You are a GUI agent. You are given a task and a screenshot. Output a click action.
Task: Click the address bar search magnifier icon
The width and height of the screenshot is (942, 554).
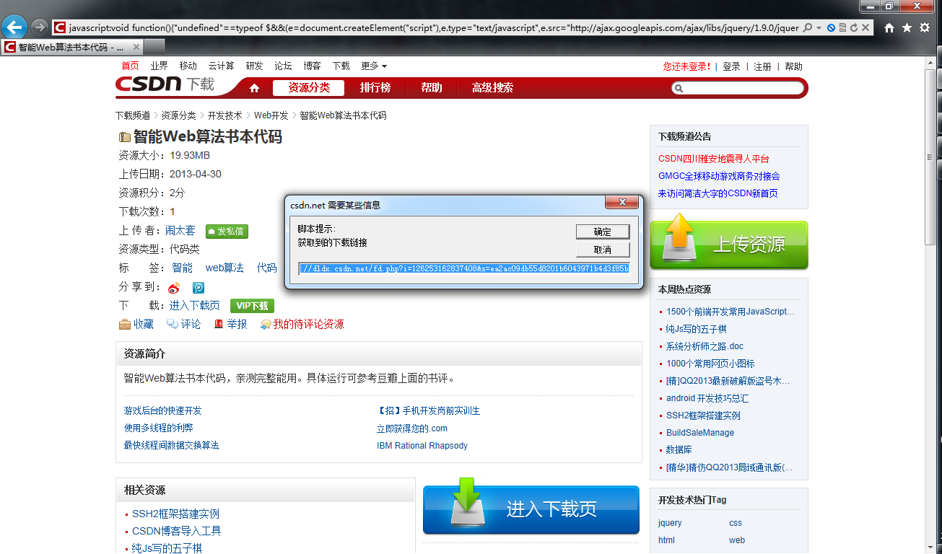[808, 27]
